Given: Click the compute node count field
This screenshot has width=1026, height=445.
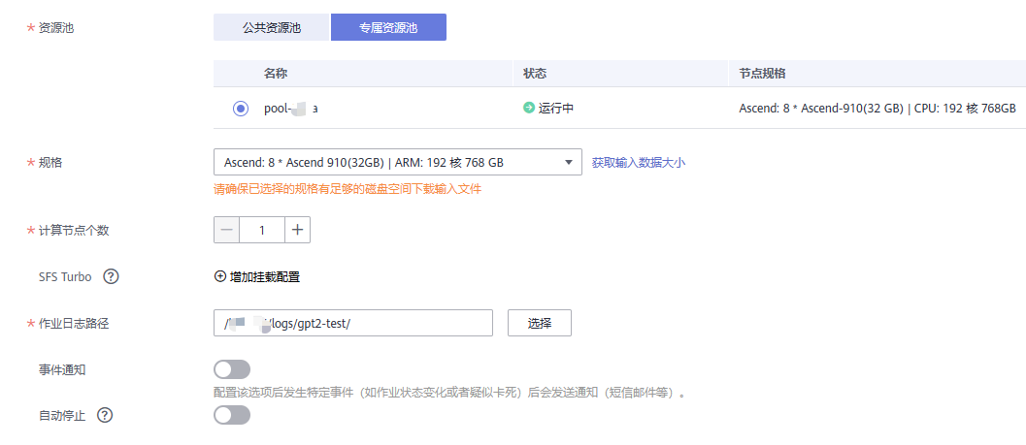Looking at the screenshot, I should pyautogui.click(x=262, y=230).
